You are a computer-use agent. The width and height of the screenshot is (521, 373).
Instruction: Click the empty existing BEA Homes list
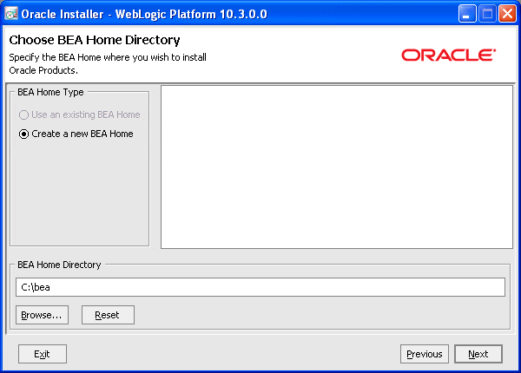[337, 167]
